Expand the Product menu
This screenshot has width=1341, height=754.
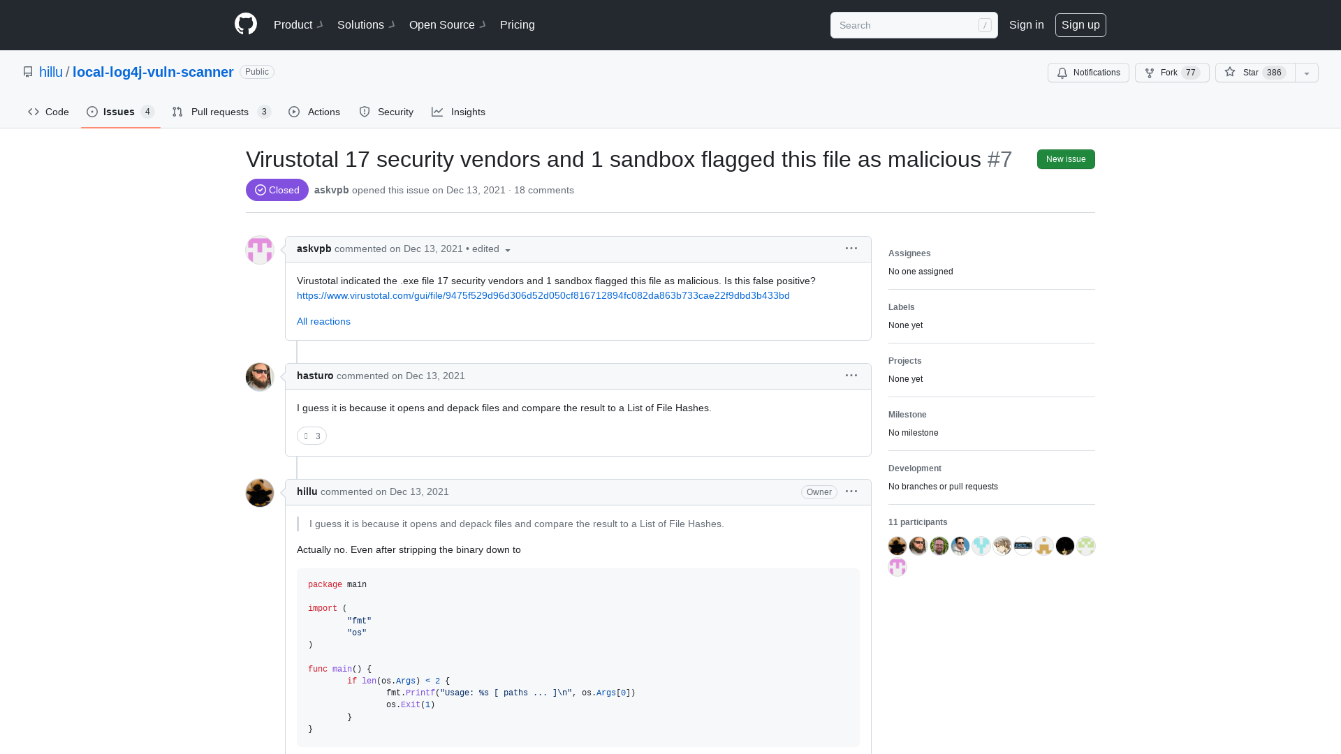tap(298, 24)
